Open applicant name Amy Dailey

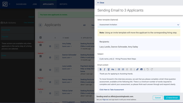point(66,44)
